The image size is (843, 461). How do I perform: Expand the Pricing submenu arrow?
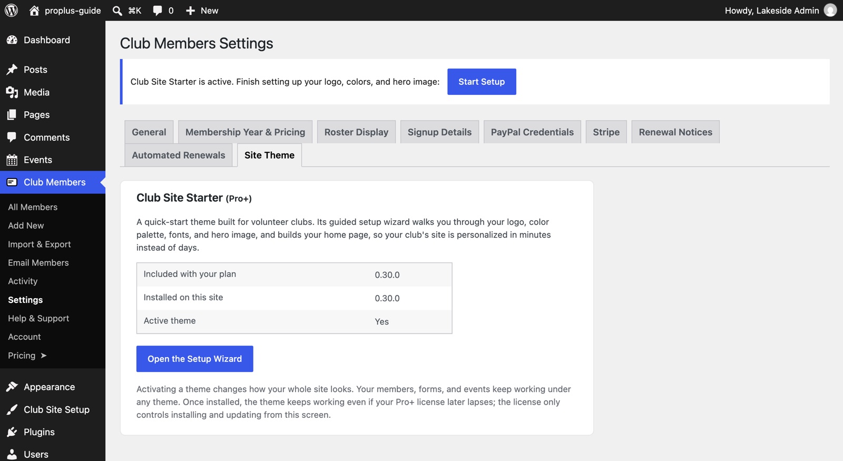tap(44, 356)
